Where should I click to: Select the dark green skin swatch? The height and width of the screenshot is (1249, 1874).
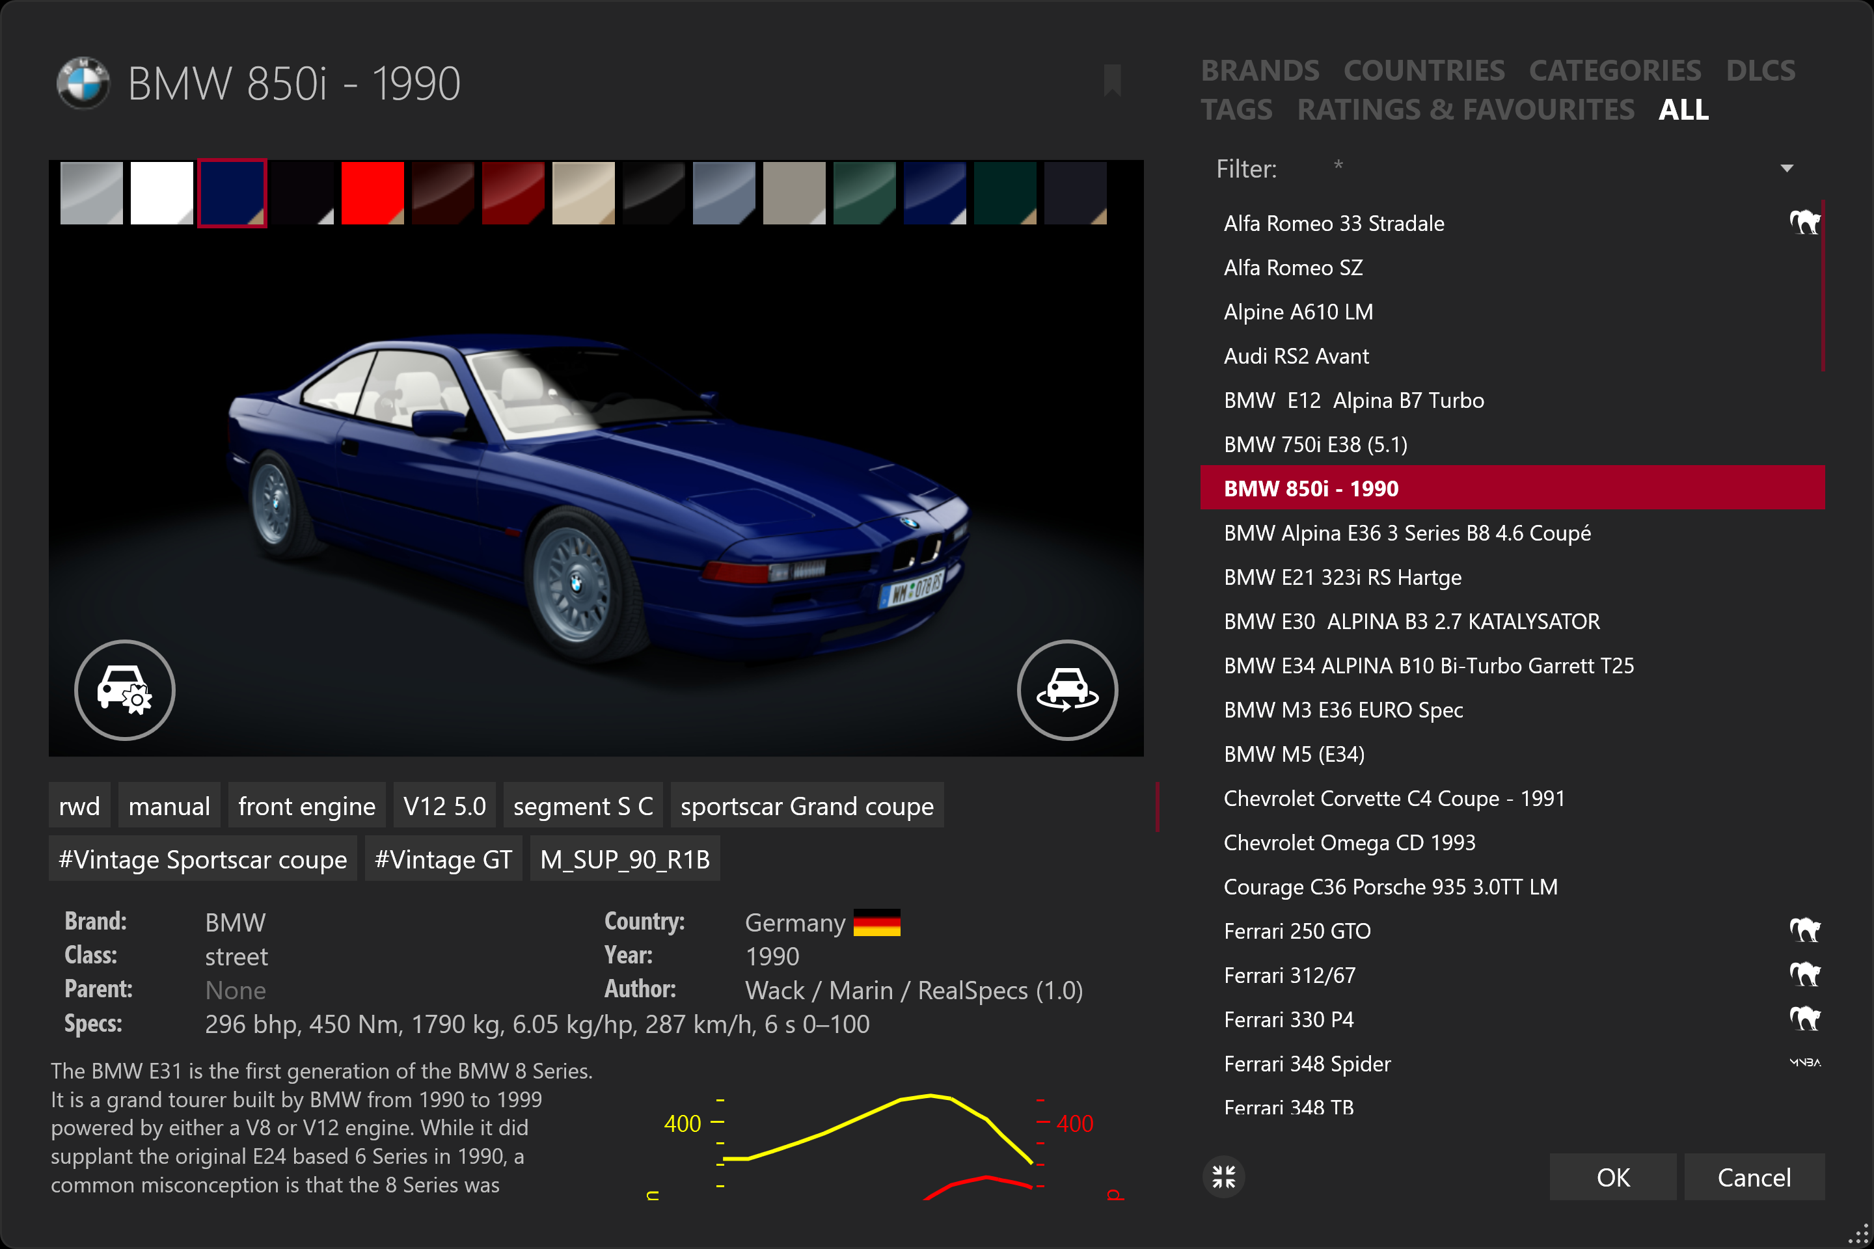pos(865,193)
